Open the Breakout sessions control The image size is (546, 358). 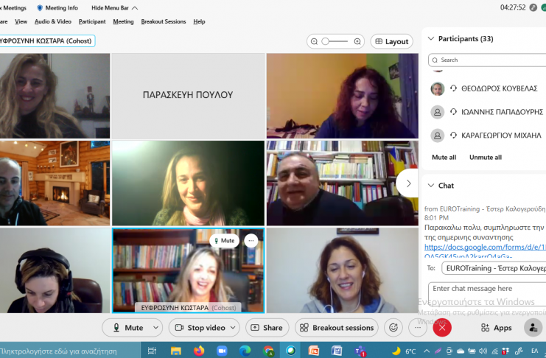(x=337, y=328)
